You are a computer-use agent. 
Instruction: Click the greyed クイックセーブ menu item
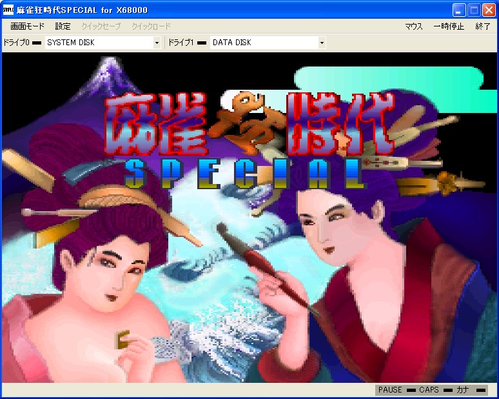click(101, 26)
